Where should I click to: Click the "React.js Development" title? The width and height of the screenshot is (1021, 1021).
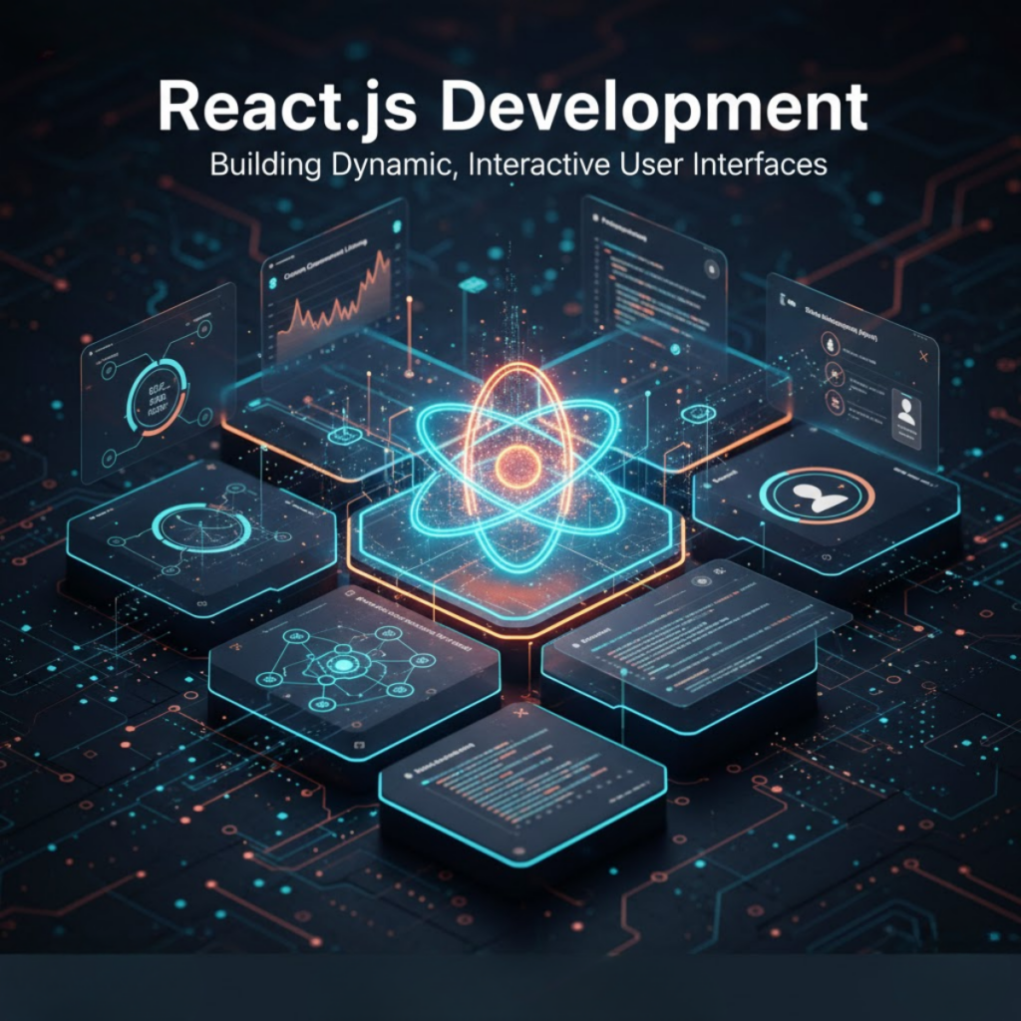[x=512, y=108]
